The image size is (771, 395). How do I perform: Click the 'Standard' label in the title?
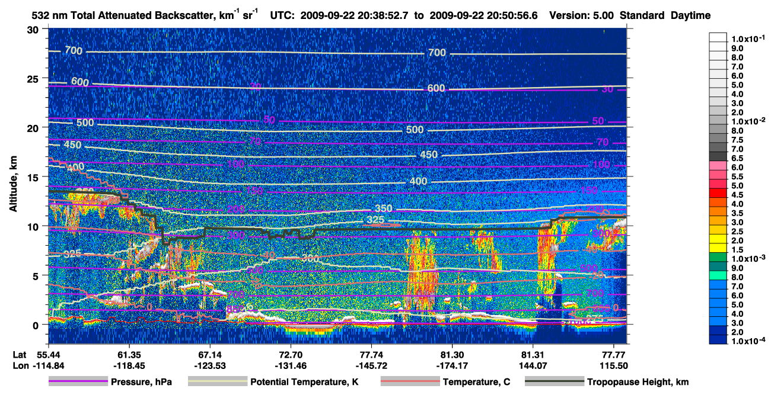pos(642,15)
